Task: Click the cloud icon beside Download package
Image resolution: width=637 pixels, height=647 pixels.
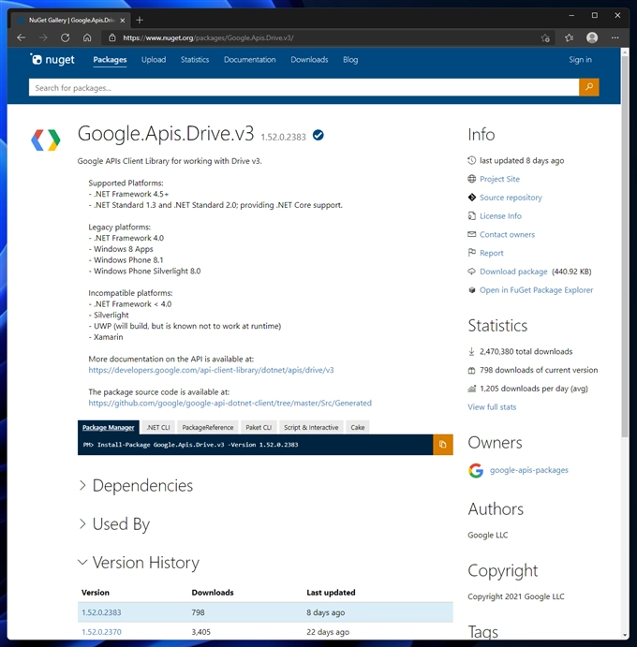Action: coord(471,272)
